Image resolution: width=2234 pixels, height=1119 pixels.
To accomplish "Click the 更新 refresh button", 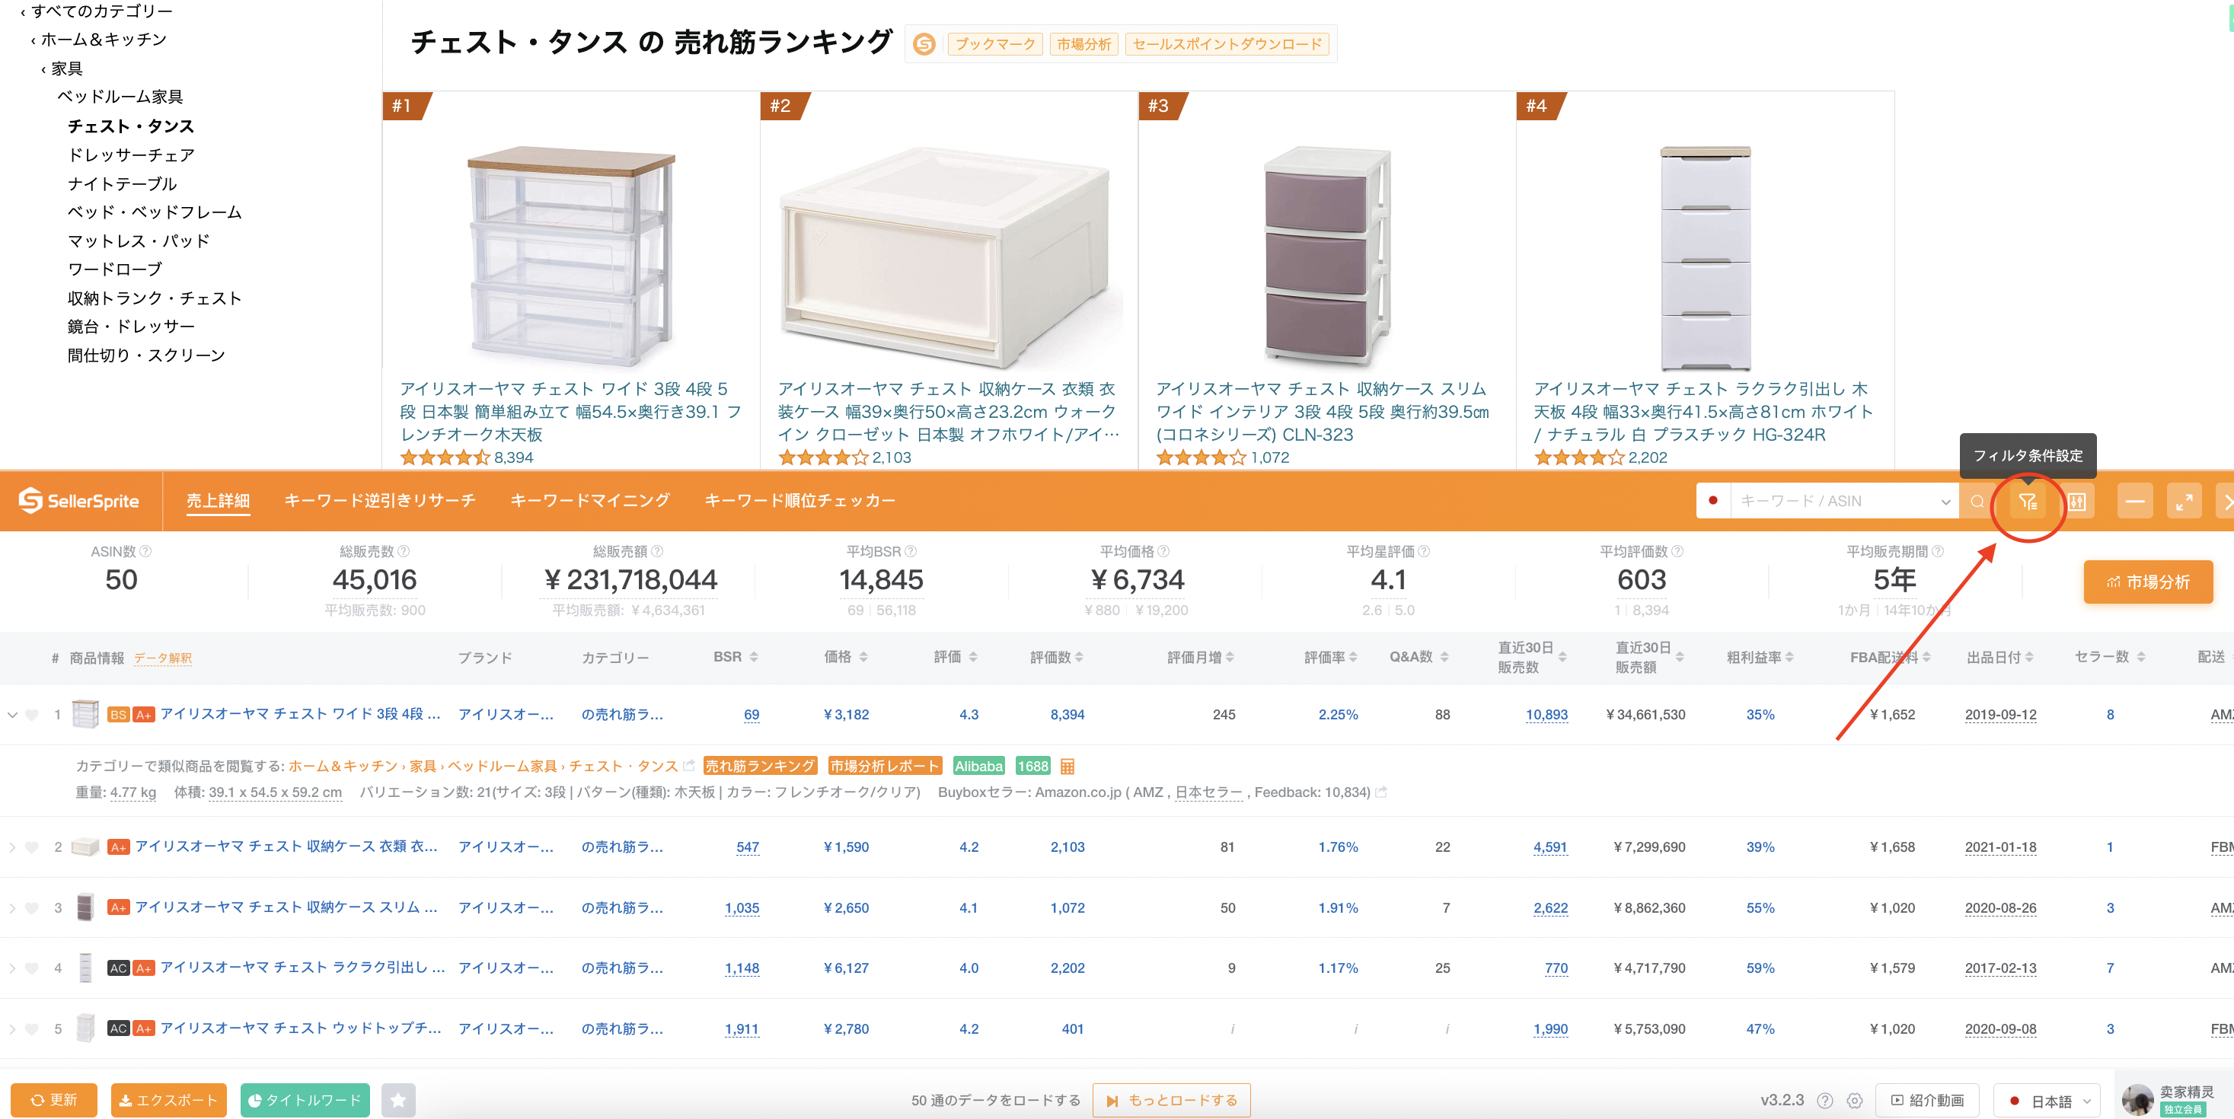I will click(x=54, y=1099).
